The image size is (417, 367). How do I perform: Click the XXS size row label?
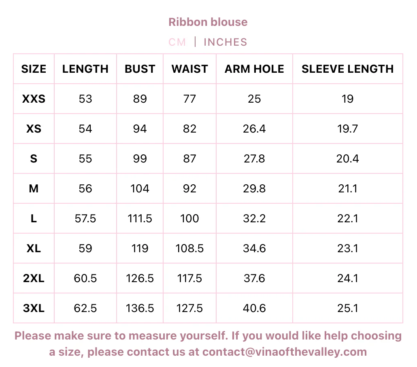coord(34,99)
